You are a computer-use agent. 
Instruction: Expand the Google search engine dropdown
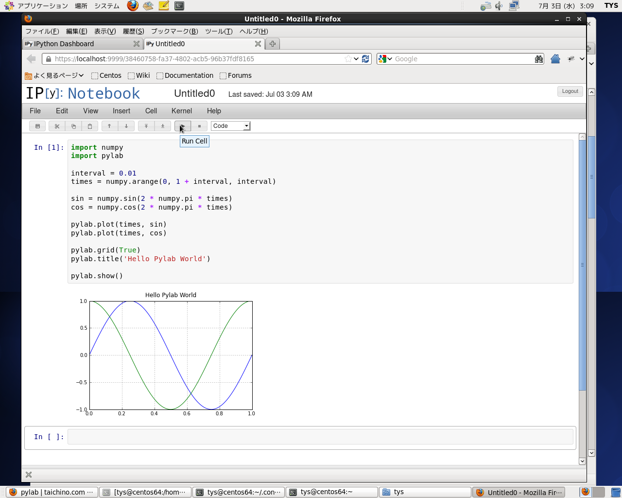(385, 59)
